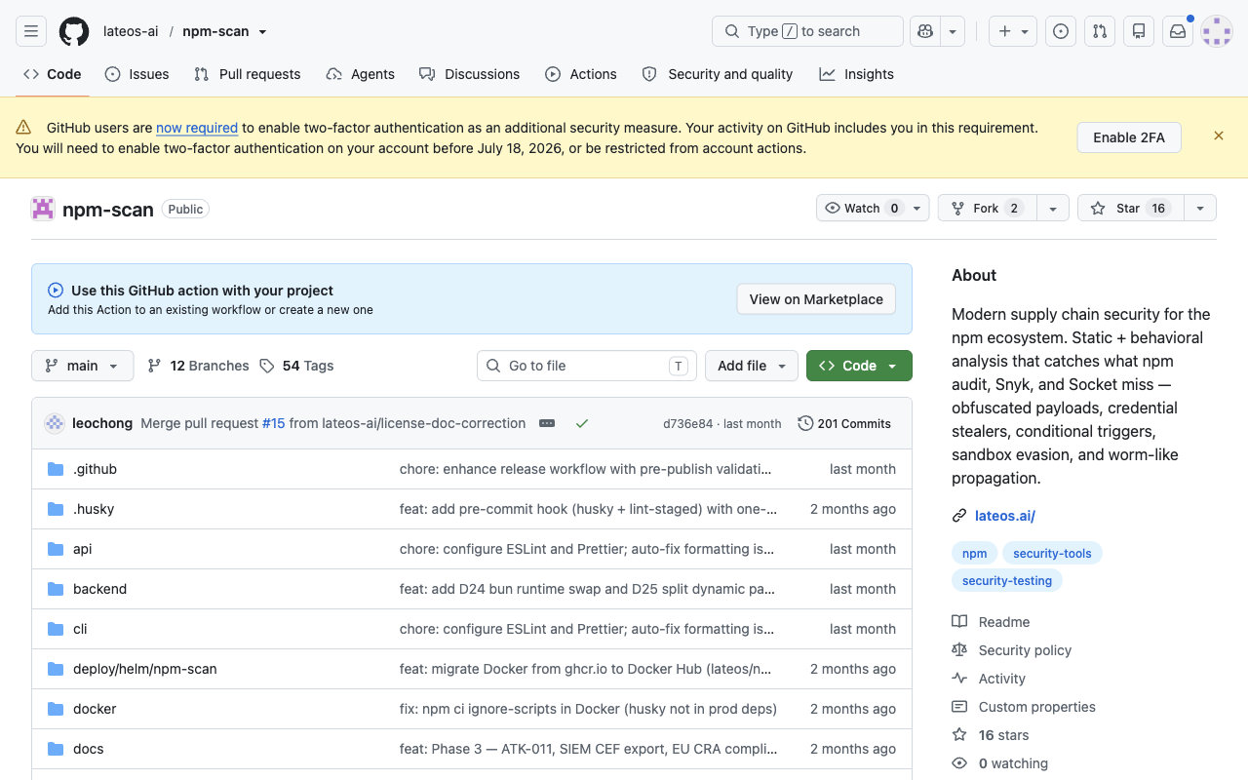1248x780 pixels.
Task: Open the deploy/helm/npm-scan folder
Action: tap(145, 669)
